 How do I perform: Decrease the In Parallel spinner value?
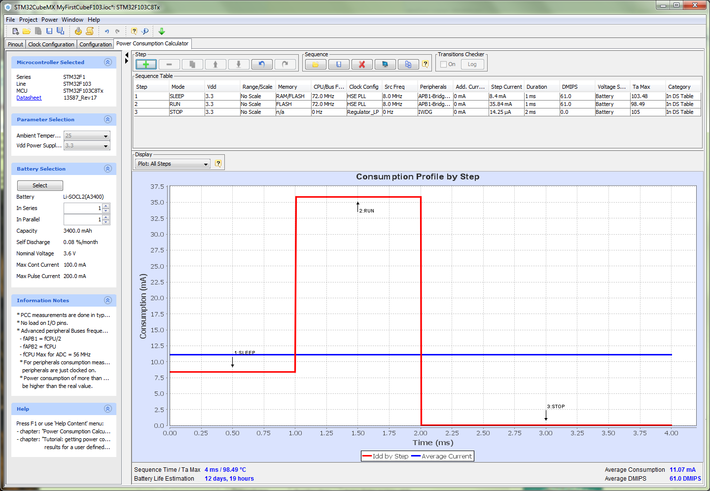[x=106, y=222]
